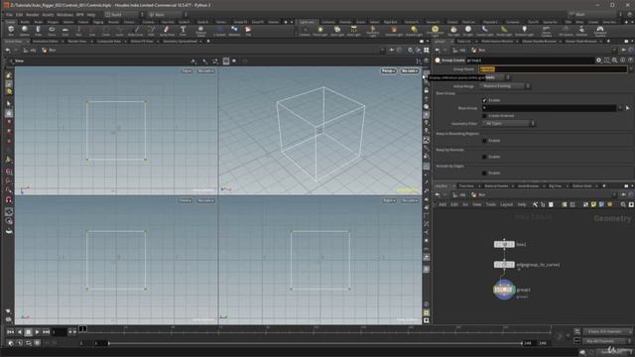635x357 pixels.
Task: Select the Torus shelf tool
Action: [52, 31]
